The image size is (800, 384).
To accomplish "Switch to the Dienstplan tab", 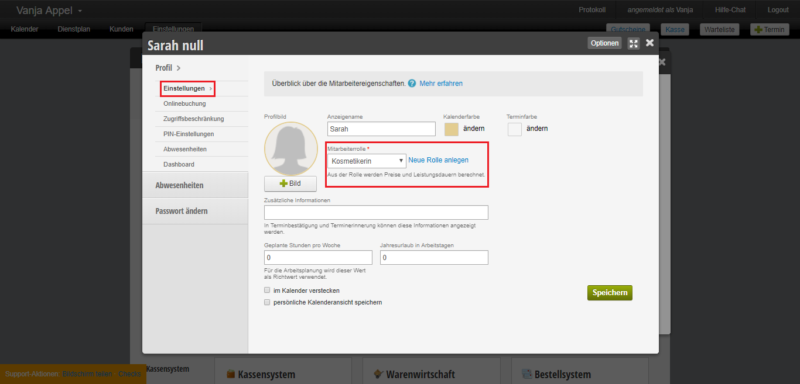I will coord(74,29).
